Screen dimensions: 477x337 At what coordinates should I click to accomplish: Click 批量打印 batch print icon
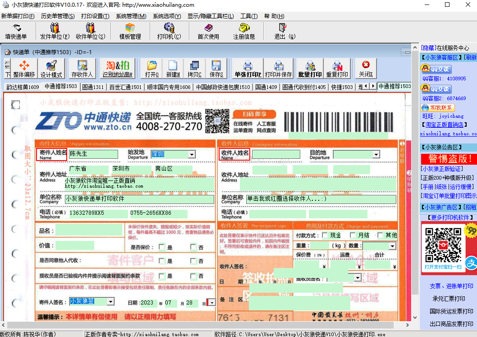310,69
